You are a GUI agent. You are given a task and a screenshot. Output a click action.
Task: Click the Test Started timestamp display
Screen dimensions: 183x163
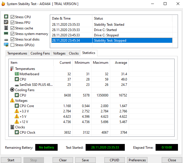105,147
